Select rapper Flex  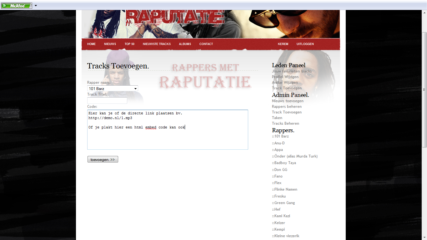coord(277,183)
